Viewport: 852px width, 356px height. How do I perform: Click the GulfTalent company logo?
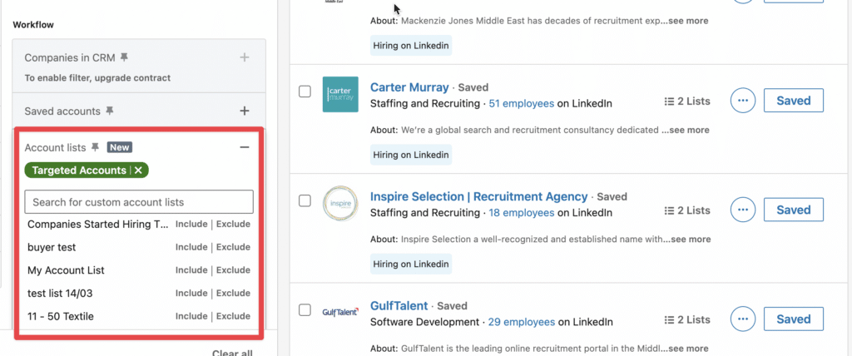pyautogui.click(x=340, y=312)
